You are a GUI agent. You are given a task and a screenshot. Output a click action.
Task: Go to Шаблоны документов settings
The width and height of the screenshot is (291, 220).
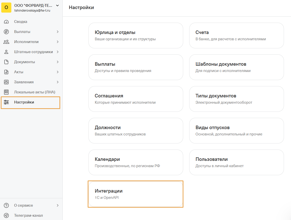click(236, 67)
